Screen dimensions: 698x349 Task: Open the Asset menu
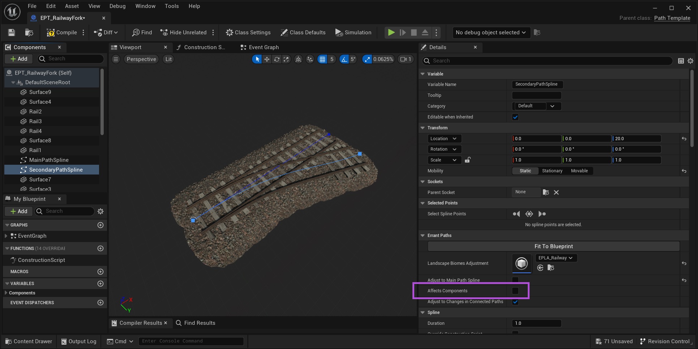click(x=72, y=6)
